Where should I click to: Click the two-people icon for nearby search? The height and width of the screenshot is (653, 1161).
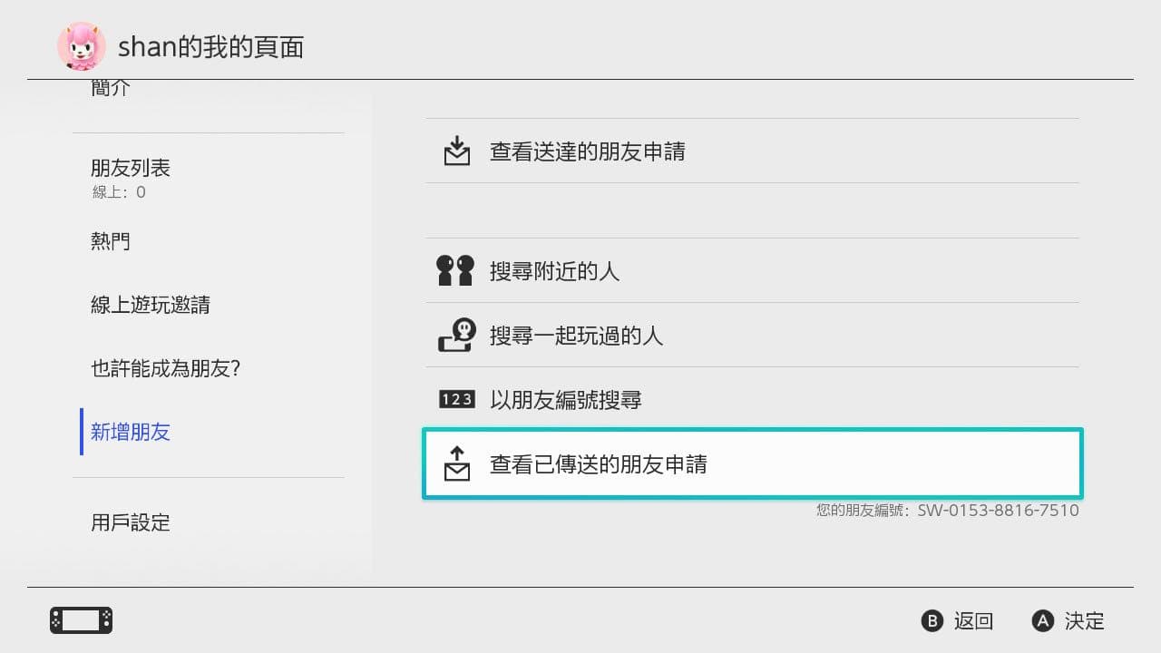click(x=455, y=270)
